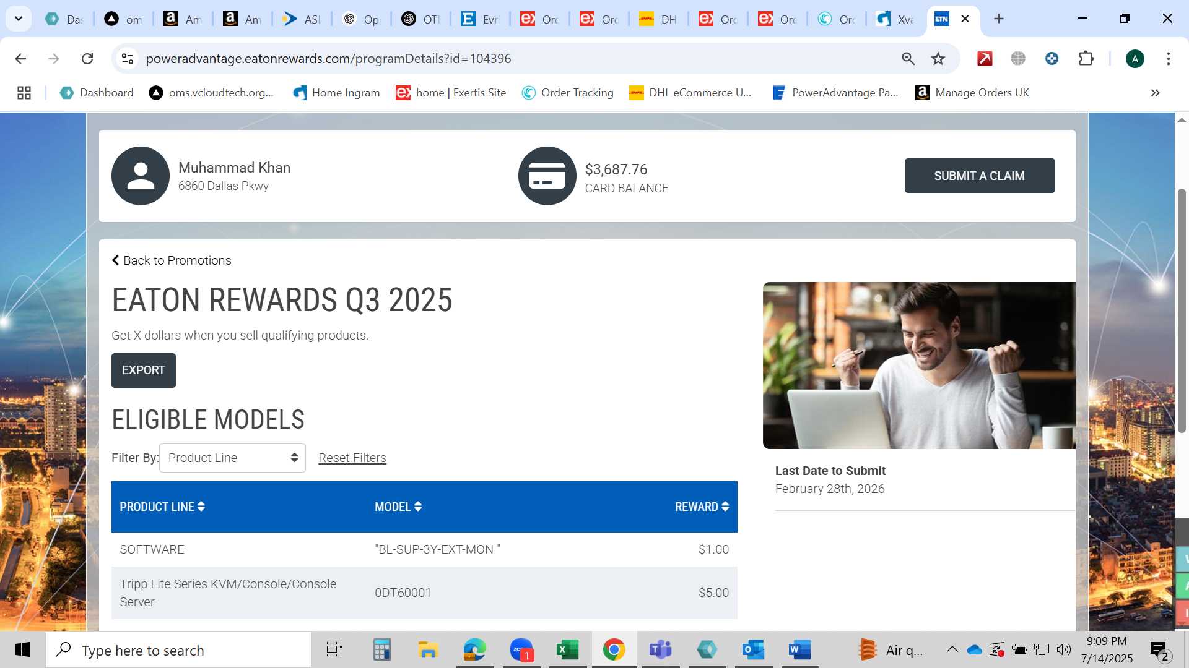Click the 0DT60001 model cell

pyautogui.click(x=403, y=593)
